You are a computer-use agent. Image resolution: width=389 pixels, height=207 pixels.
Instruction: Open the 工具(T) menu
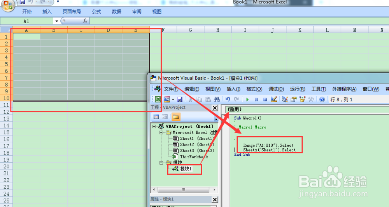tap(319, 89)
